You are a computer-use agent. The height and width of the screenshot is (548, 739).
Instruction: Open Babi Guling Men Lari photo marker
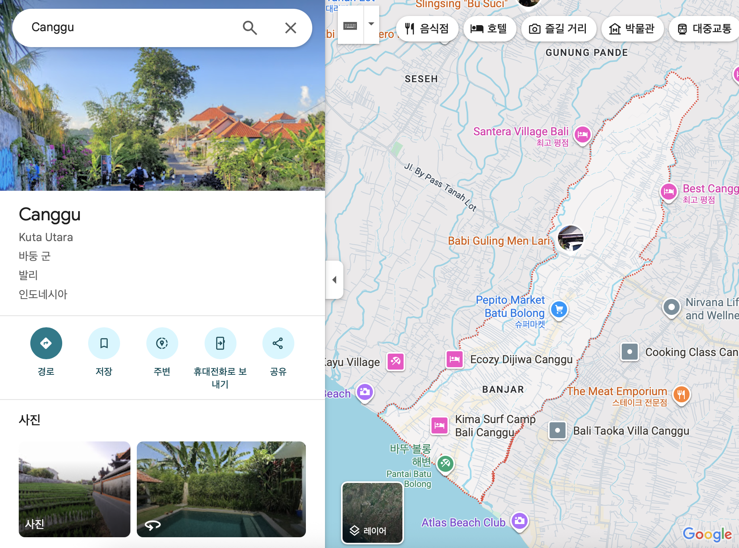coord(570,238)
